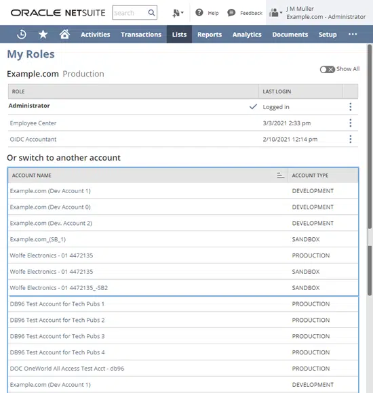Switch to the Employee Center role
The image size is (373, 393).
point(33,123)
